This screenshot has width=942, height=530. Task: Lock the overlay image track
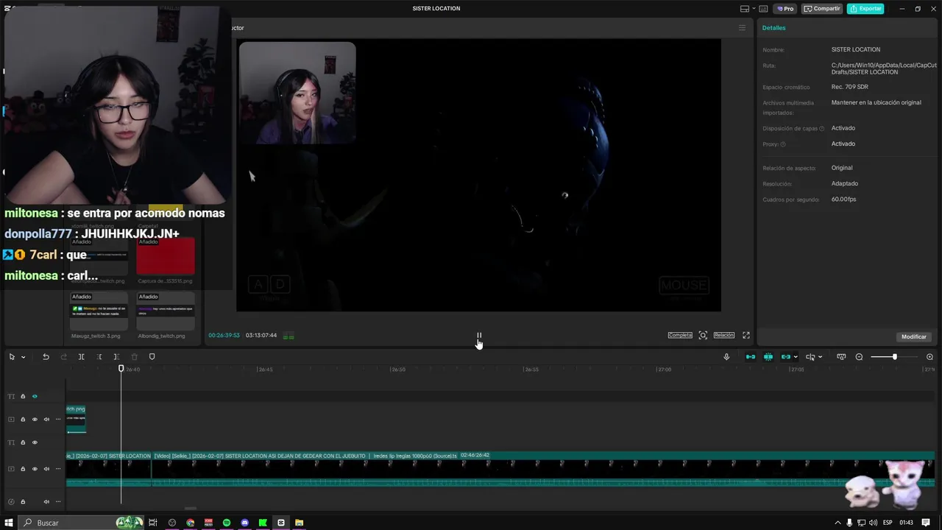pyautogui.click(x=23, y=420)
